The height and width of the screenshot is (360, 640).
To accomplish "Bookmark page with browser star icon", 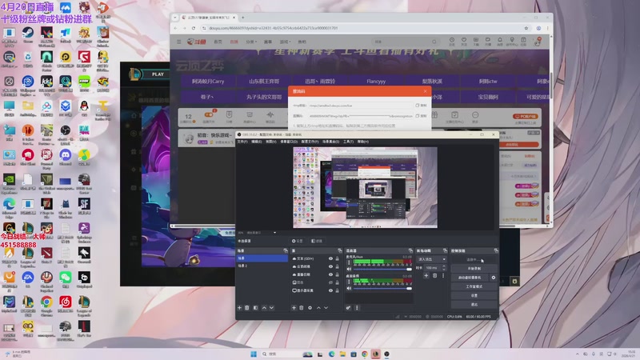I will pos(526,28).
